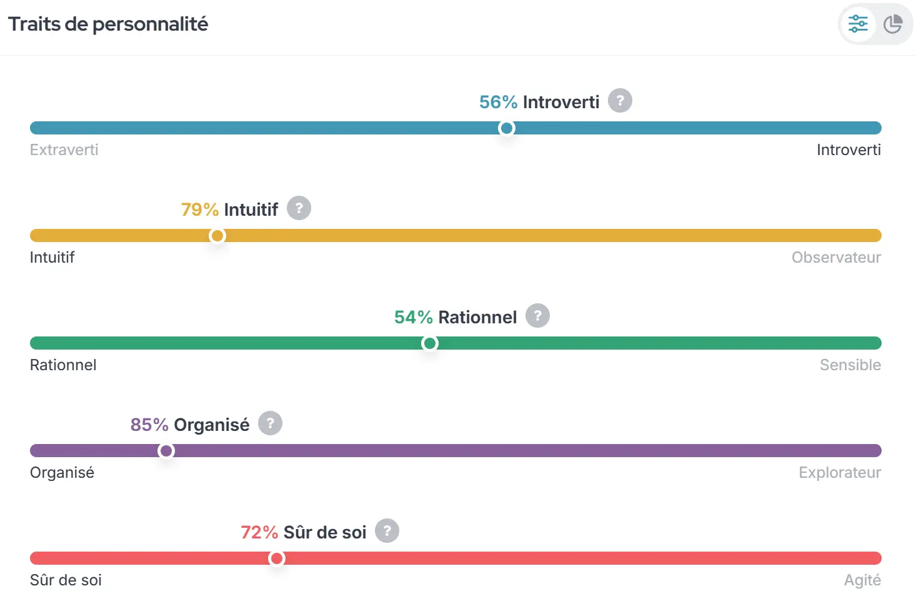Image resolution: width=916 pixels, height=606 pixels.
Task: Click the 85% Organisé heading
Action: tap(190, 425)
